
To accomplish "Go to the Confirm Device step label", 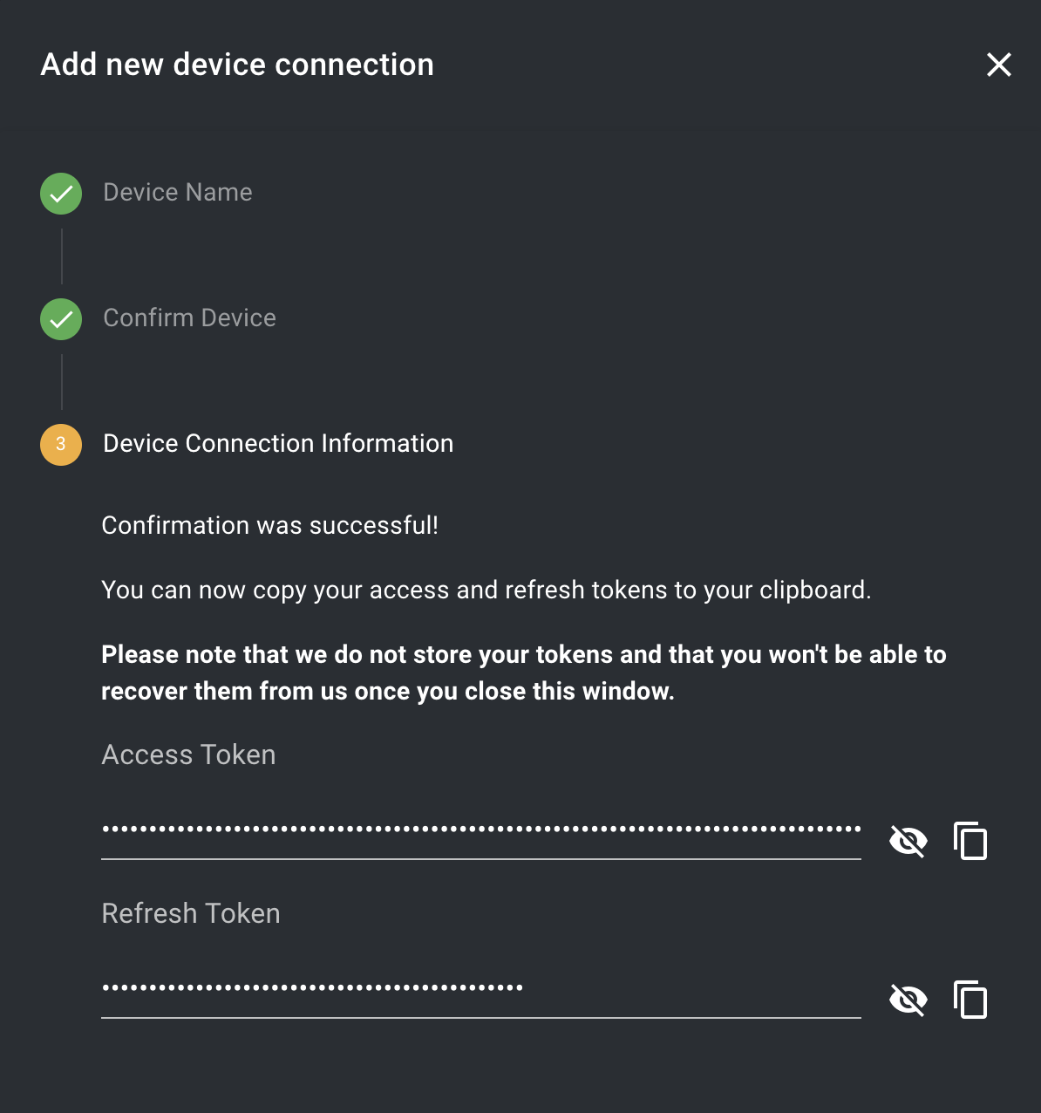I will 189,318.
